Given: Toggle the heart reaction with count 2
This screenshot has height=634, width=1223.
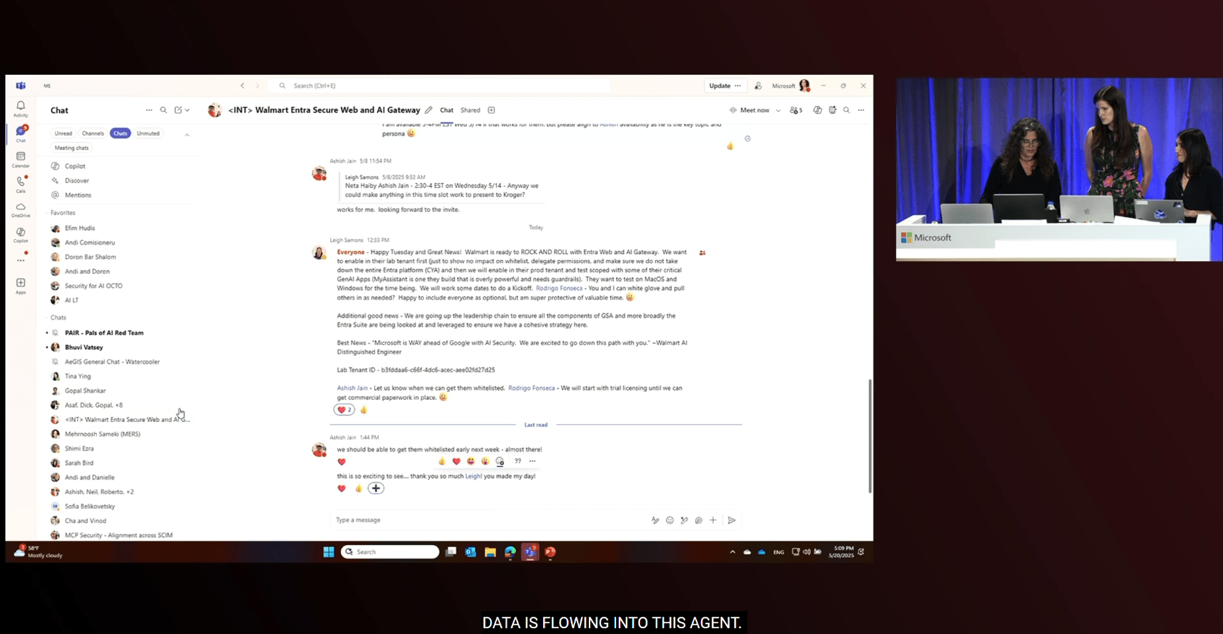Looking at the screenshot, I should tap(344, 410).
